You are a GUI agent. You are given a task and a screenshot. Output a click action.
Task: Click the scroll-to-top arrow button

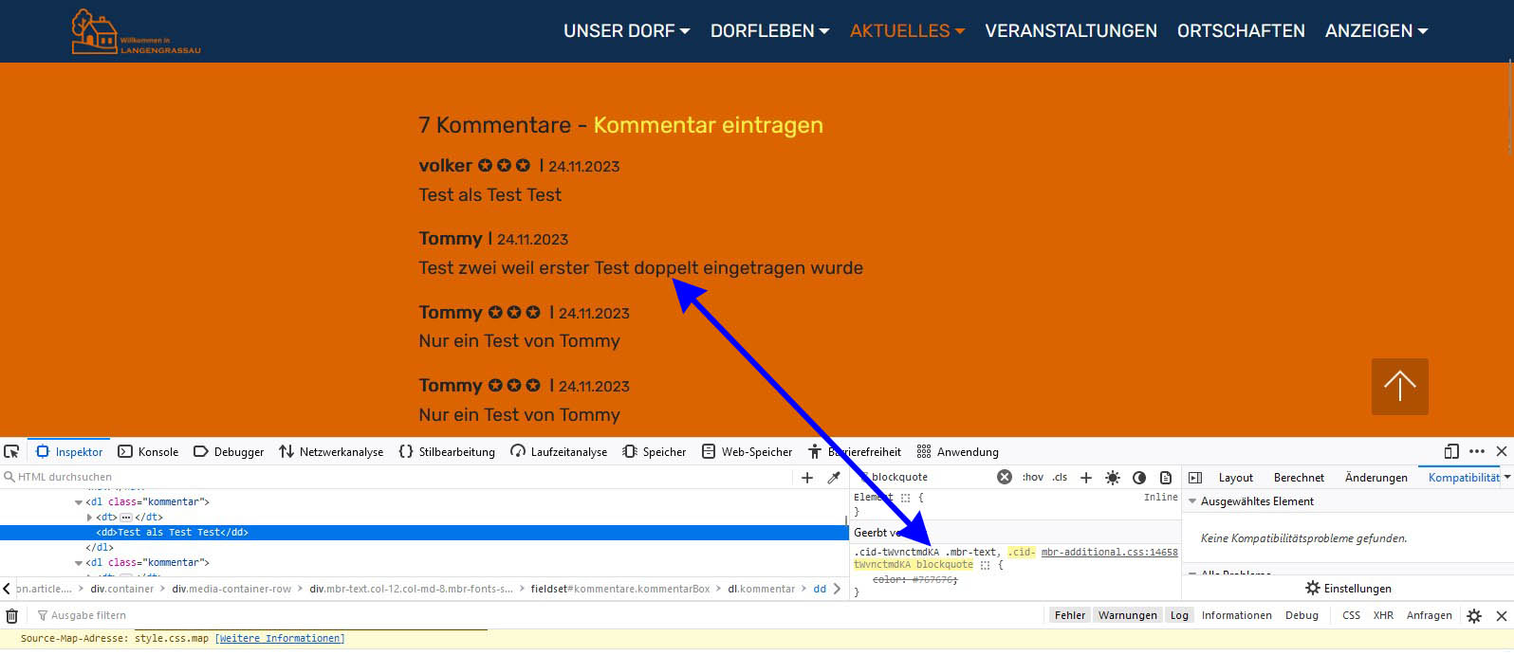1399,386
